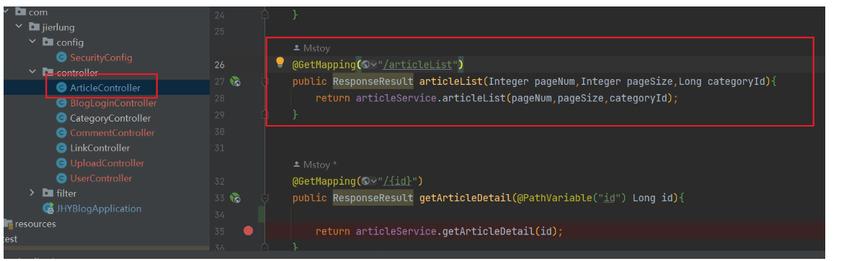Click the yellow lightbulb quick-fix icon
Viewport: 844px width, 261px height.
pyautogui.click(x=280, y=63)
